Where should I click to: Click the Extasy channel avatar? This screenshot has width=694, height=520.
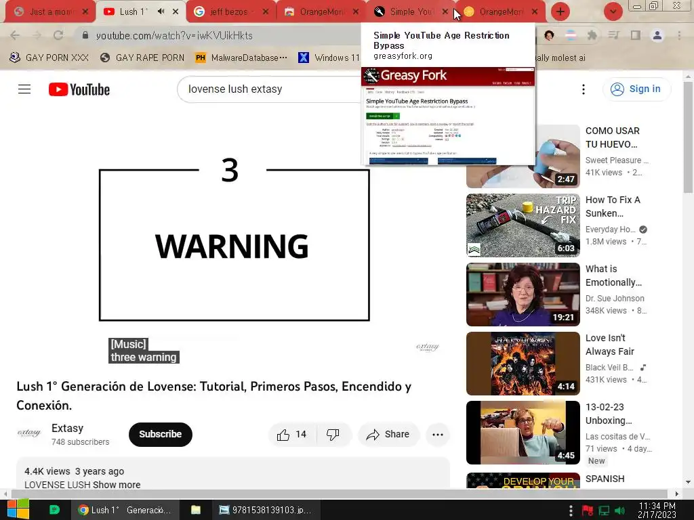pos(29,433)
